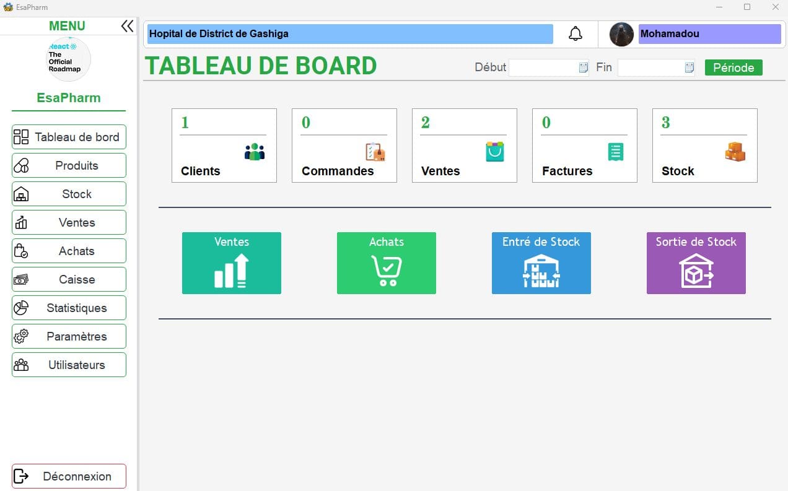Click Hopital de District de Gashiga banner

349,34
